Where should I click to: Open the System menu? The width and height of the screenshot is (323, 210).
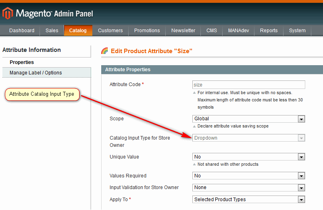pyautogui.click(x=297, y=31)
